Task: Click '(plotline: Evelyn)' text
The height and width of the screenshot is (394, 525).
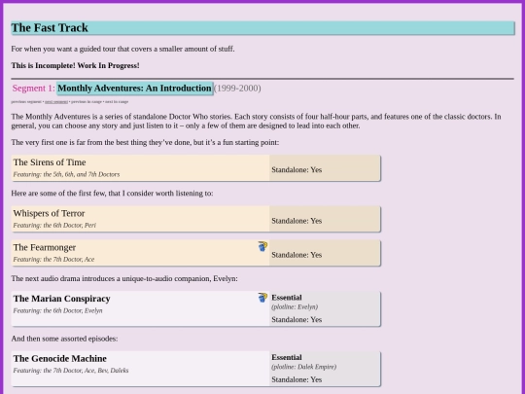Action: pos(295,306)
